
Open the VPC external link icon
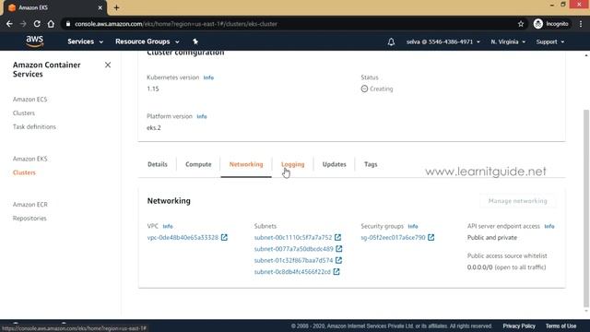click(224, 237)
